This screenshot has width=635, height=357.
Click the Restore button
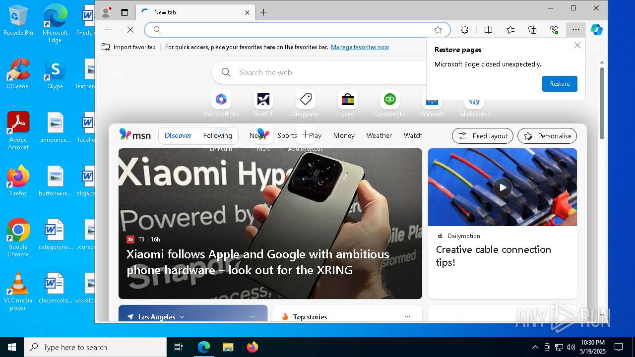[560, 84]
